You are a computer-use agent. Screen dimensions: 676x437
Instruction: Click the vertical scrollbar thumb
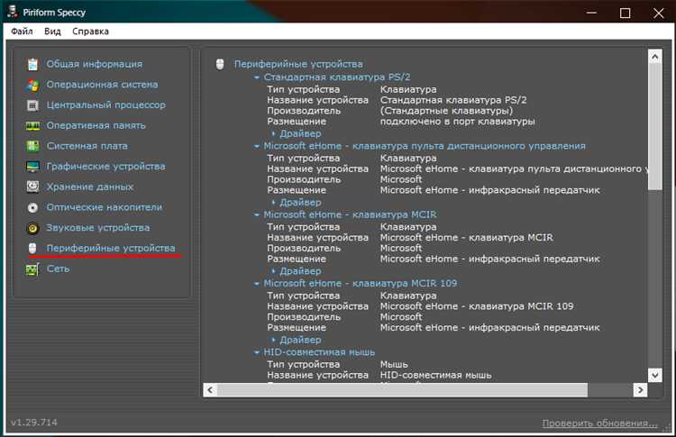[655, 126]
